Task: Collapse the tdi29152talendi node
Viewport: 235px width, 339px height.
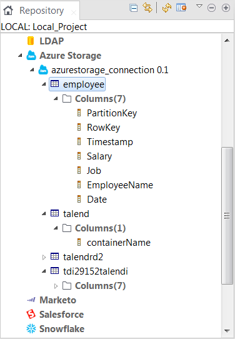Action: pos(44,271)
